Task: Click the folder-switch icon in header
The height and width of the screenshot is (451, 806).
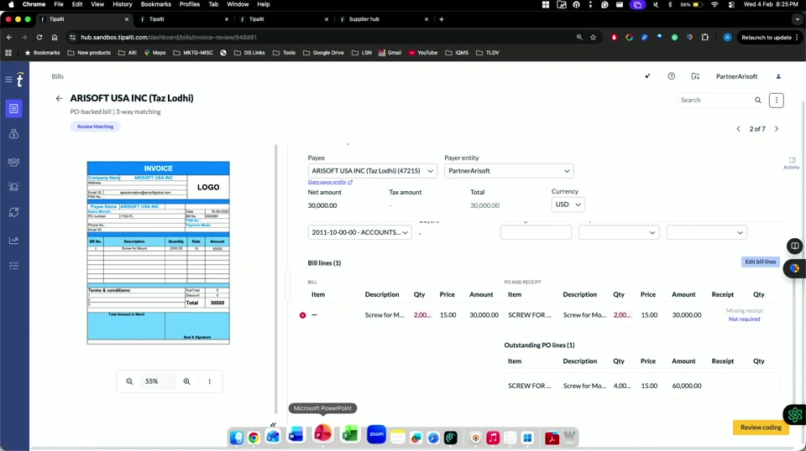Action: coord(695,76)
